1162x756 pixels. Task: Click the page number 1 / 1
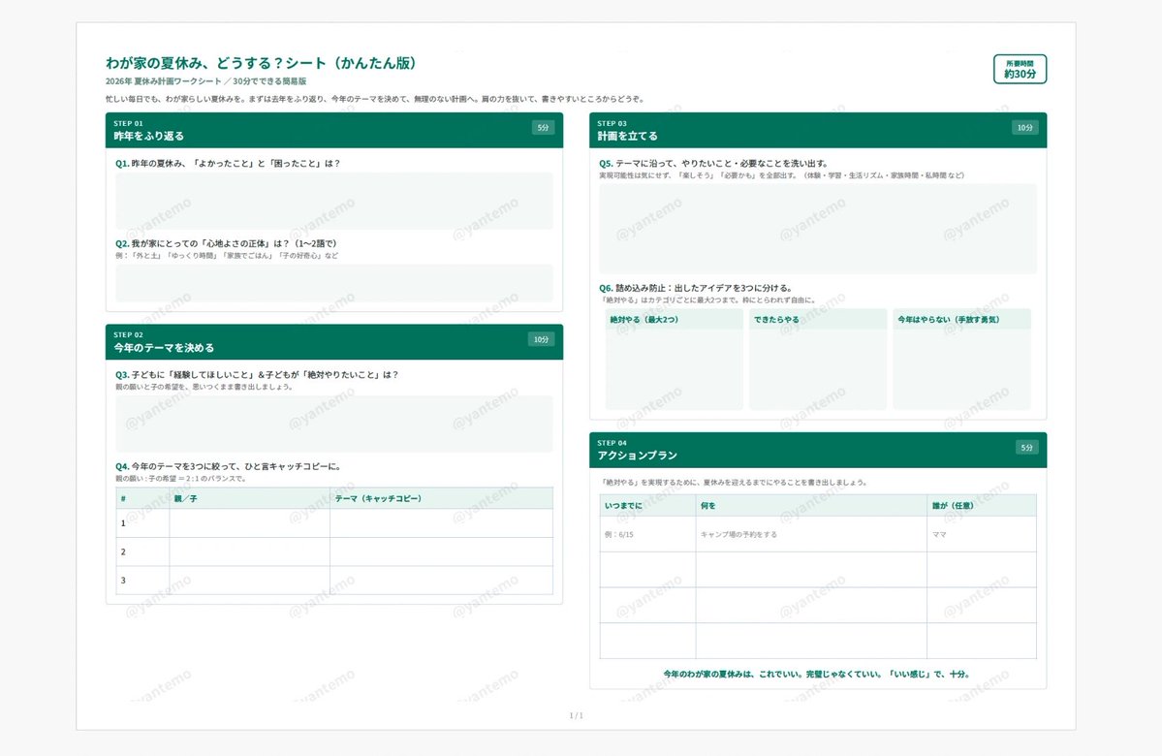coord(576,716)
